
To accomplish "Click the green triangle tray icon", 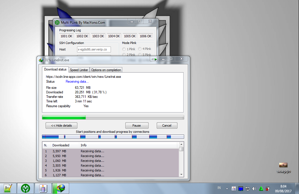I will (261, 188).
